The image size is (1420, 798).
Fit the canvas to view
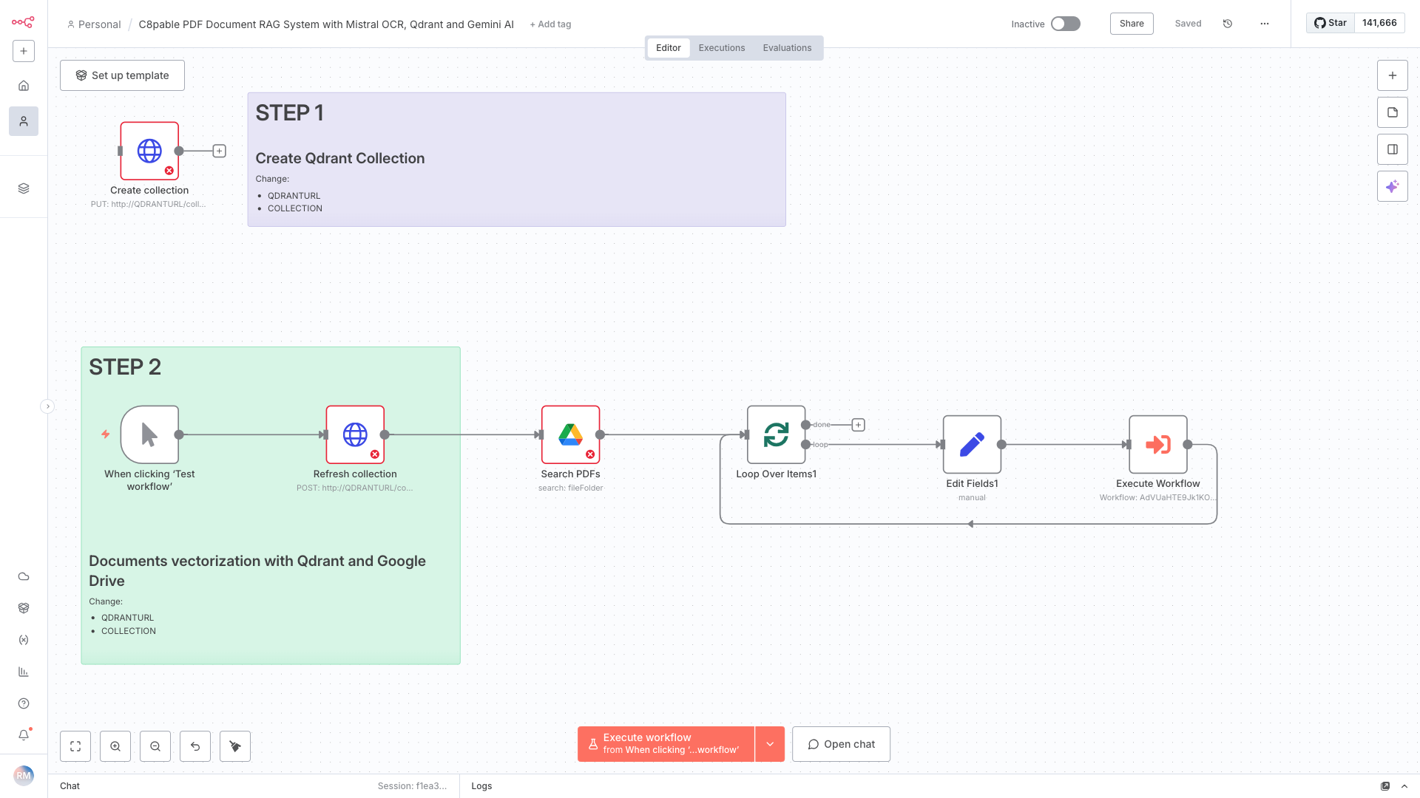(x=75, y=746)
